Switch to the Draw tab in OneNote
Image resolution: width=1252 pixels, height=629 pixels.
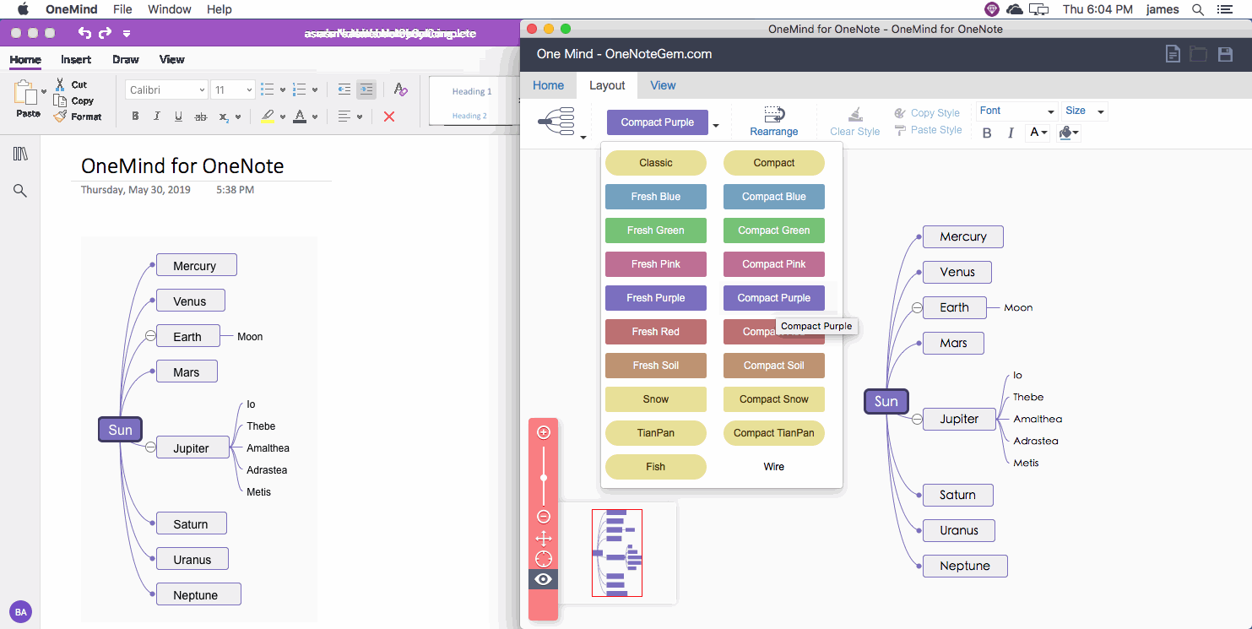(x=126, y=59)
